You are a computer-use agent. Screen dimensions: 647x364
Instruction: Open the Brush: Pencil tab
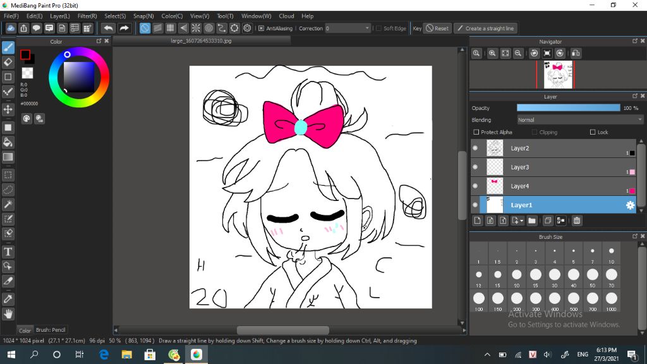click(x=51, y=330)
